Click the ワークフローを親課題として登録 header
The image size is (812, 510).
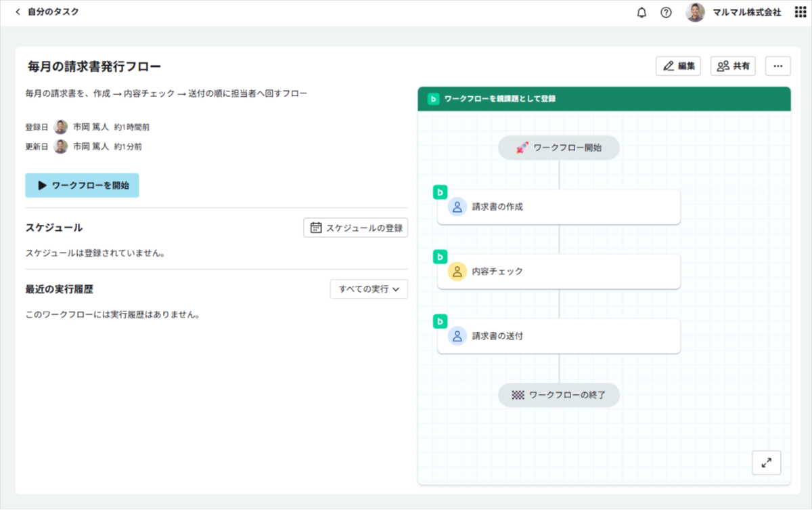click(x=604, y=99)
